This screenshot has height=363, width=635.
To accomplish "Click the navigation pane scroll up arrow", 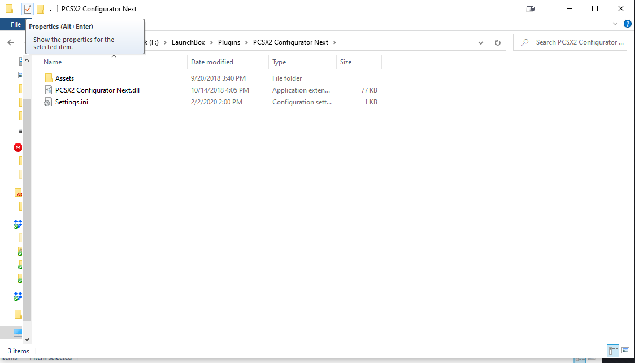I will point(27,60).
